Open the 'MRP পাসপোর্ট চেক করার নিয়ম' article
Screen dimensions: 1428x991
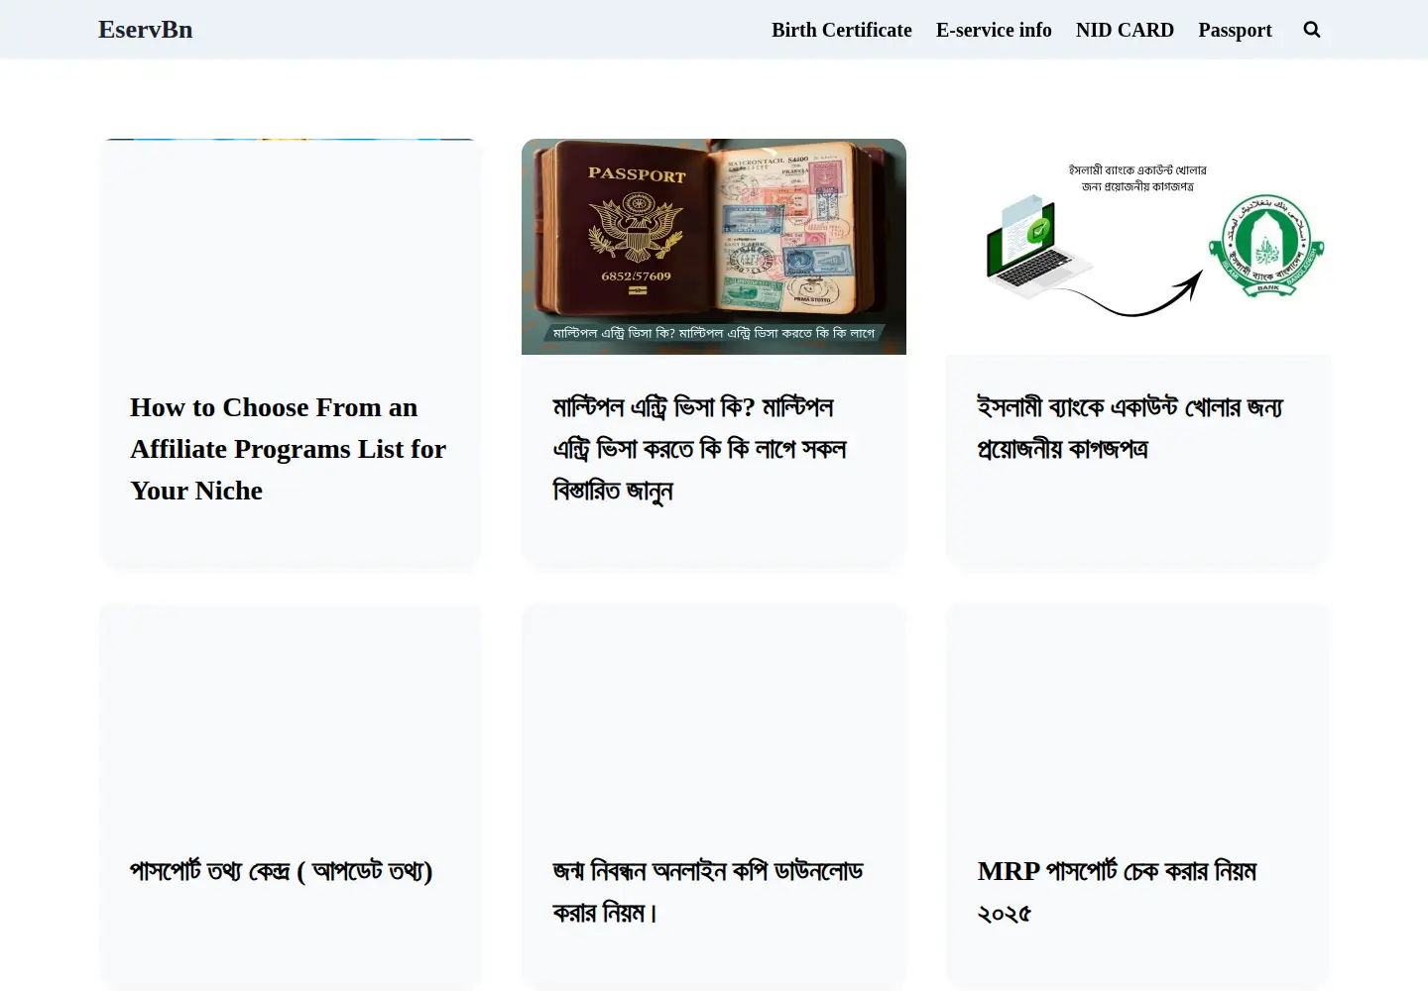1118,892
